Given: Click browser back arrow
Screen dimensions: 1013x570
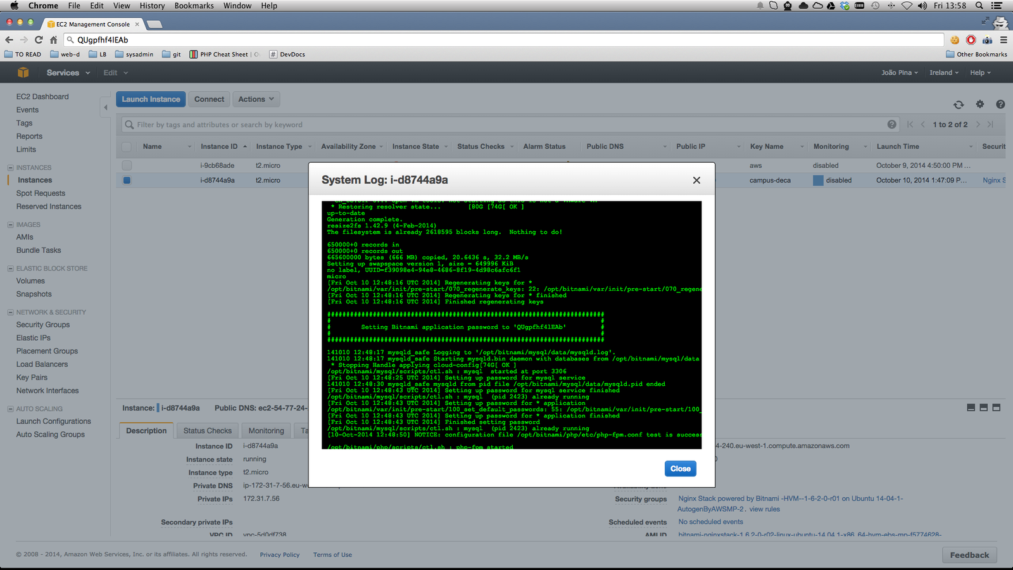Looking at the screenshot, I should click(x=9, y=40).
